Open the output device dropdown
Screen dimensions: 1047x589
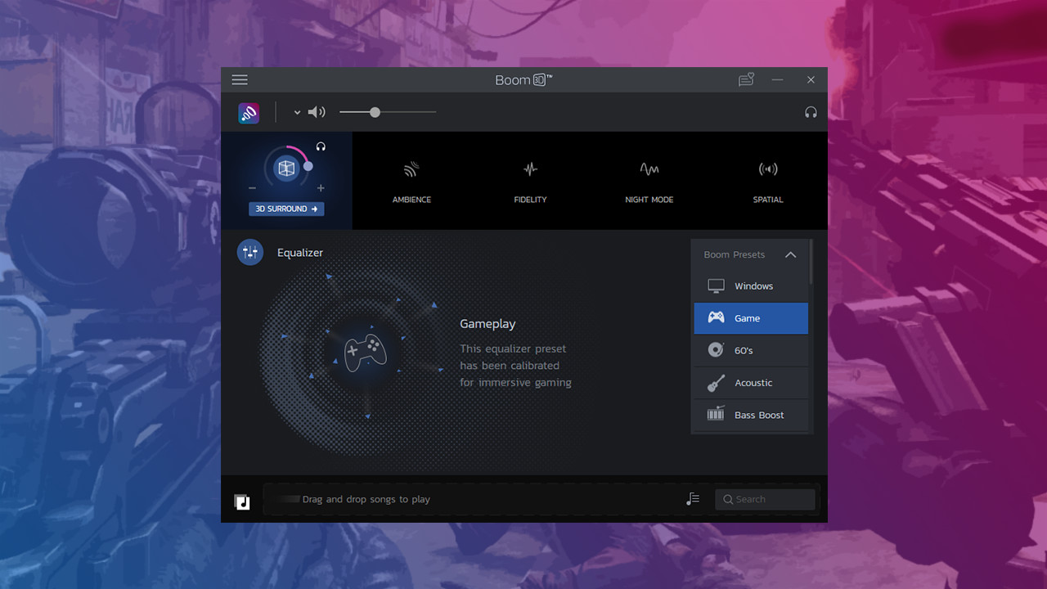pos(297,112)
